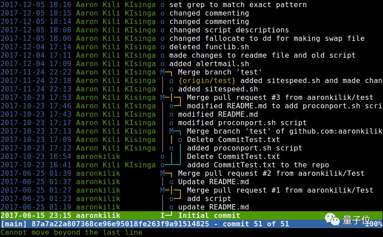The width and height of the screenshot is (383, 237).
Task: Click commit node for 'added alertmail.sh'
Action: coord(163,64)
